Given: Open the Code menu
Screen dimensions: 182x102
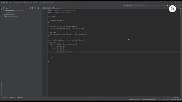Looking at the screenshot, I should click(20, 3).
